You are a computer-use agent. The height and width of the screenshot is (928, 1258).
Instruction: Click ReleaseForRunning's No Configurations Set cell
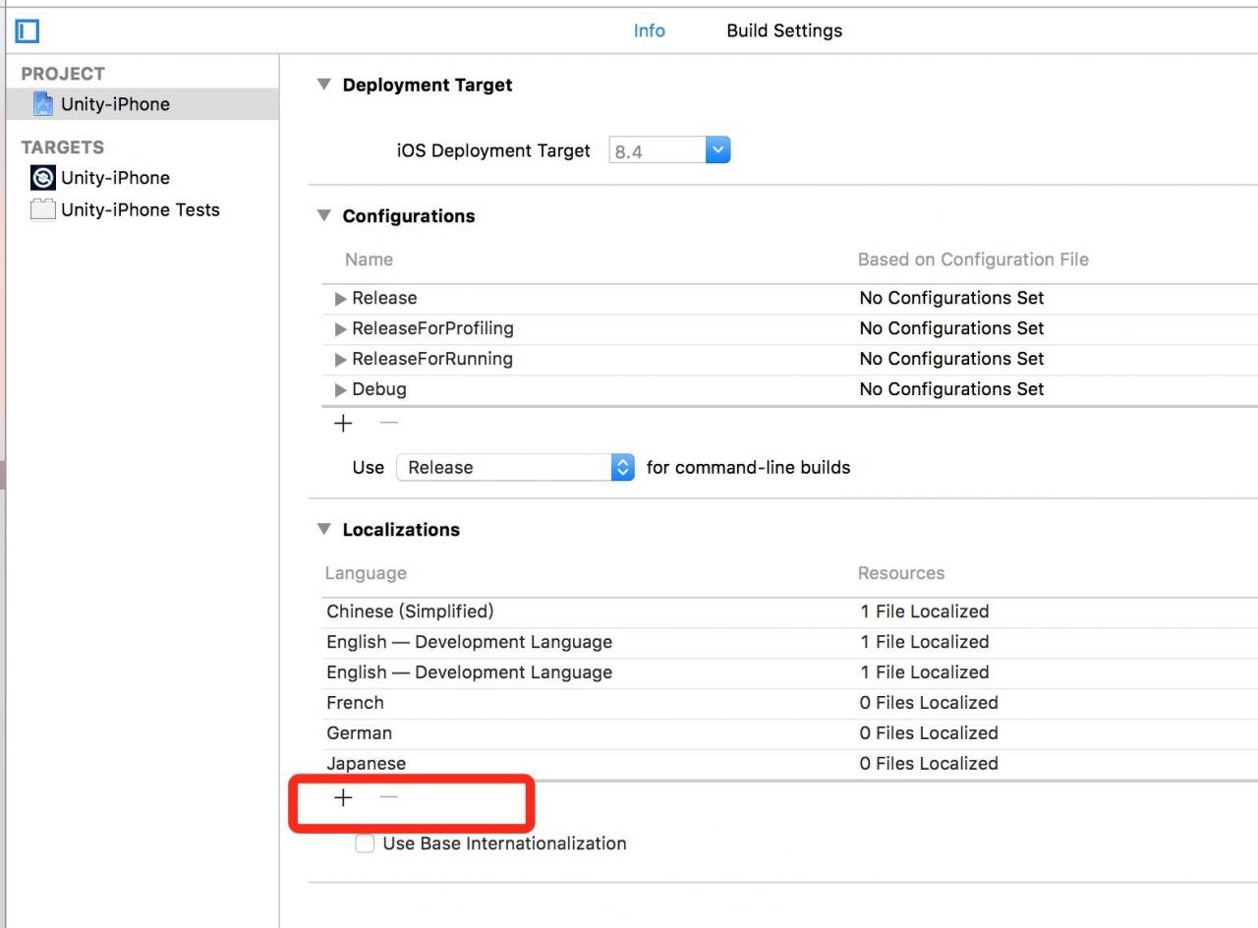click(x=951, y=359)
